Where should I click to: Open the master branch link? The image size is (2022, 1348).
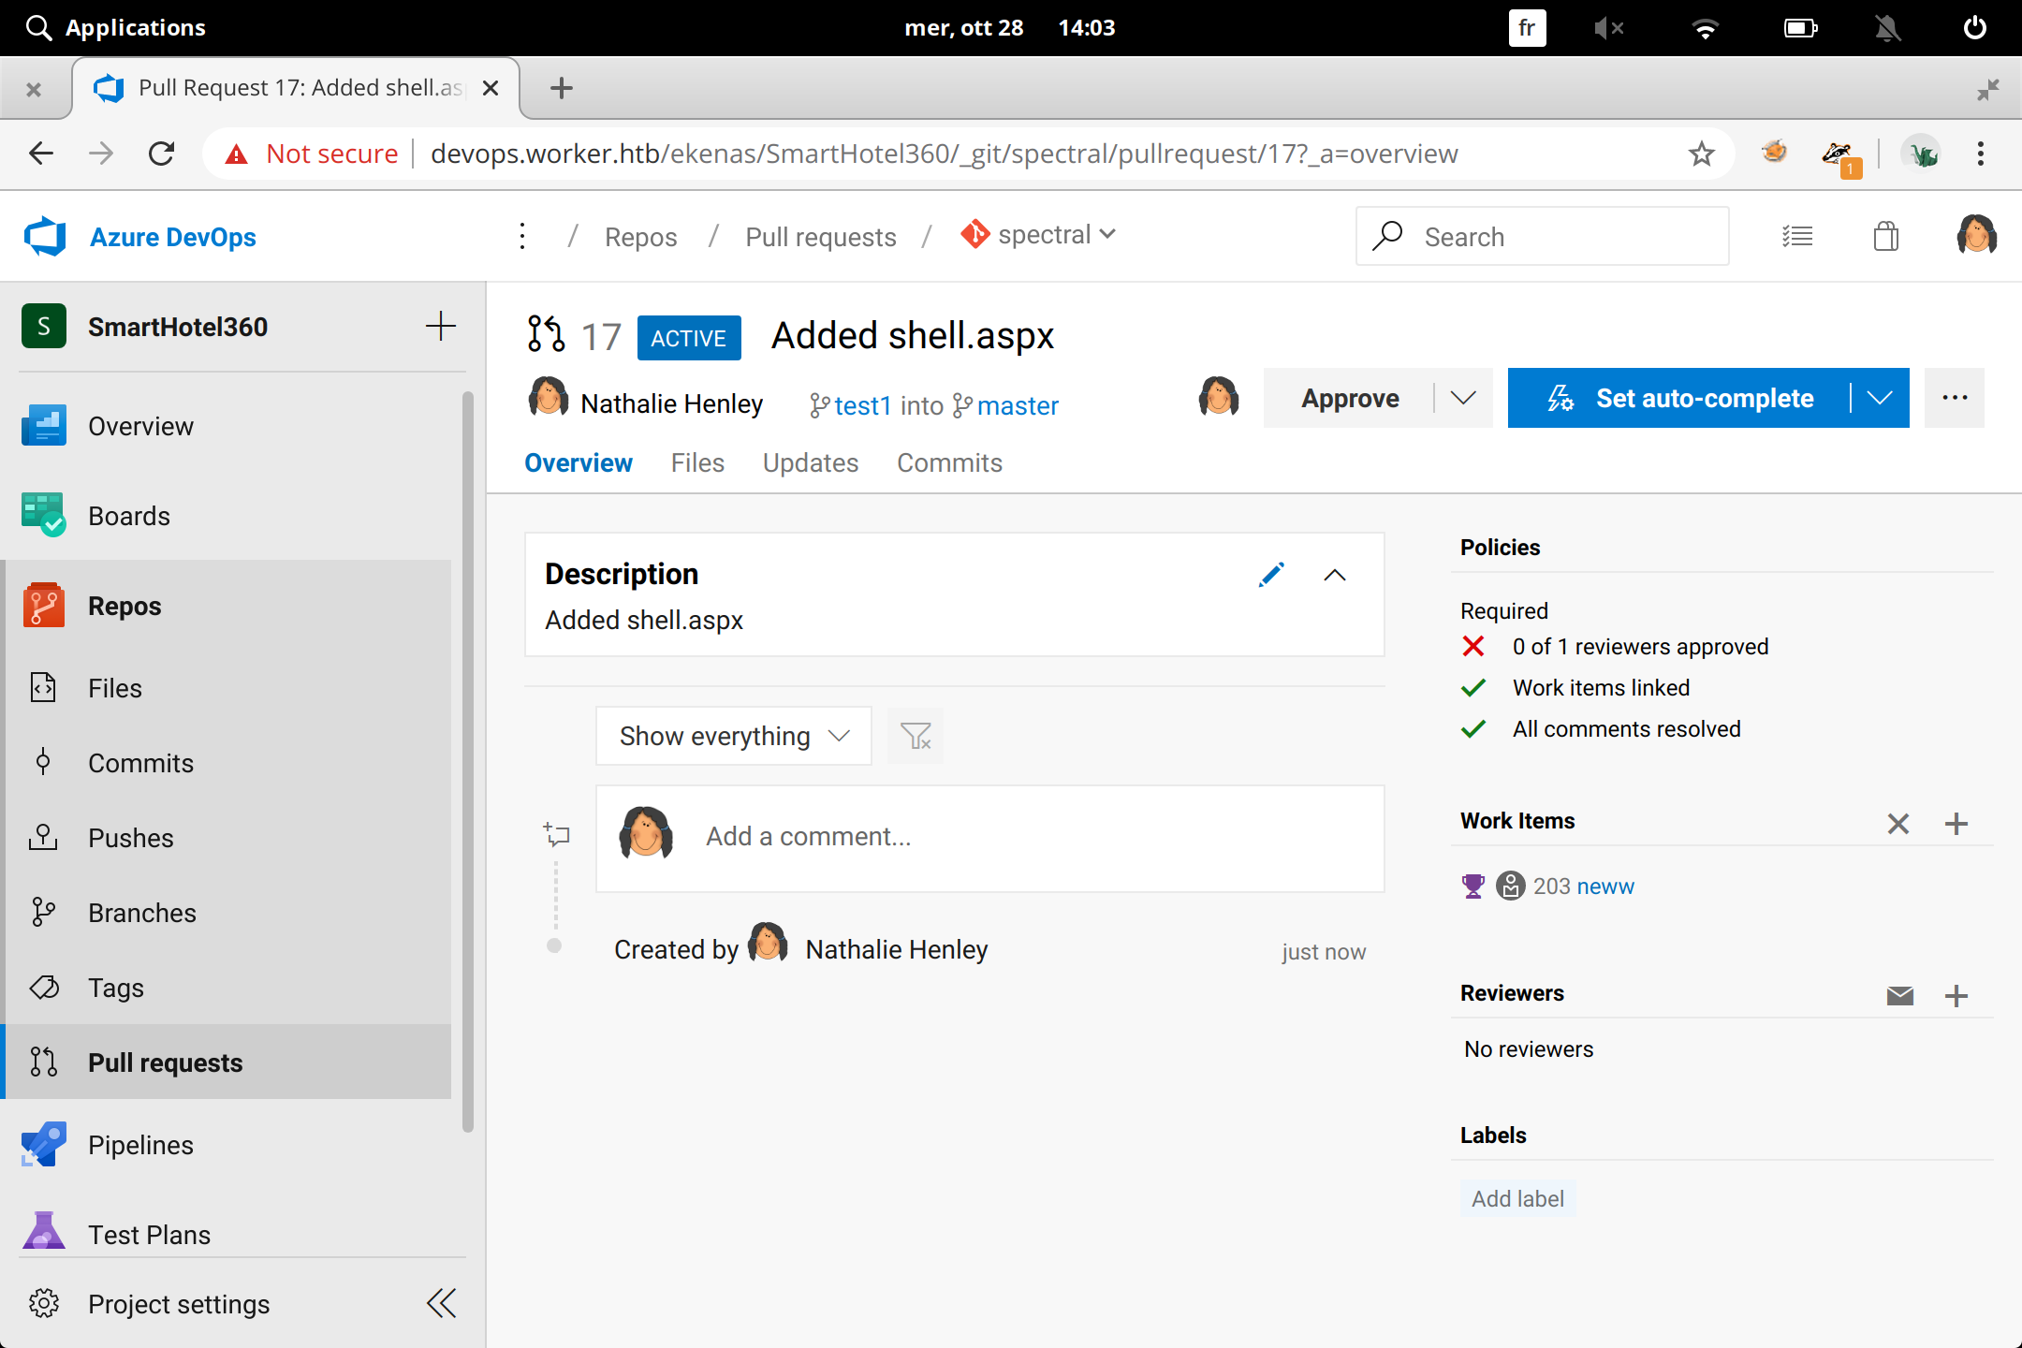click(x=1017, y=405)
